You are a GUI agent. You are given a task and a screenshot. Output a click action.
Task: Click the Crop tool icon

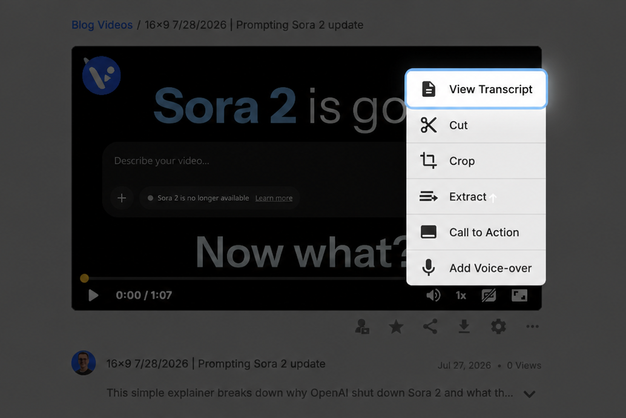(429, 161)
